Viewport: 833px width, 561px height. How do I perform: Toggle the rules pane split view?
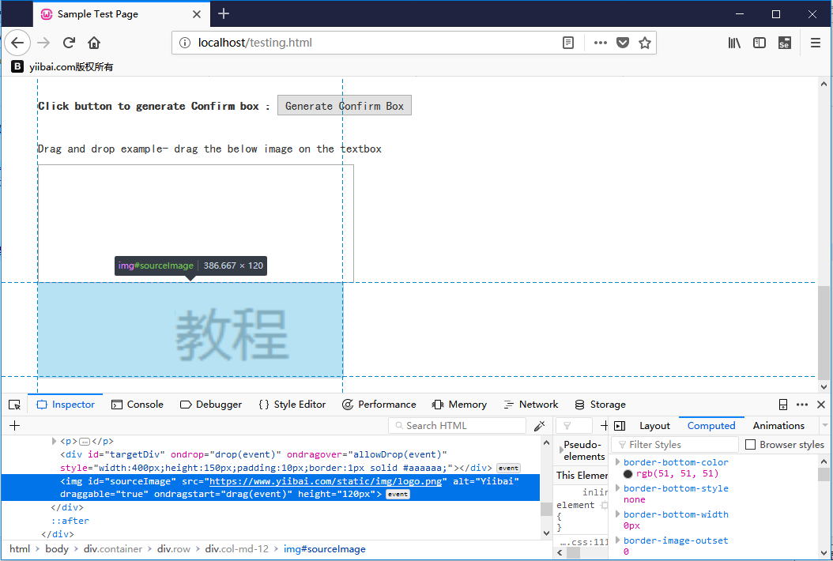[620, 426]
